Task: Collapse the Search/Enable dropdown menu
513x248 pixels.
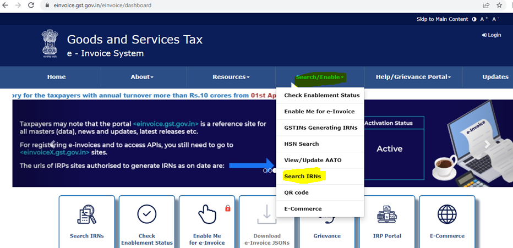Action: coord(320,78)
